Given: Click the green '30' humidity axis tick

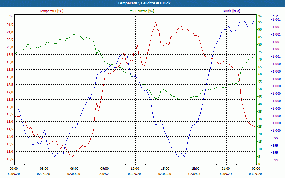Looking at the screenshot, I should (260, 119).
